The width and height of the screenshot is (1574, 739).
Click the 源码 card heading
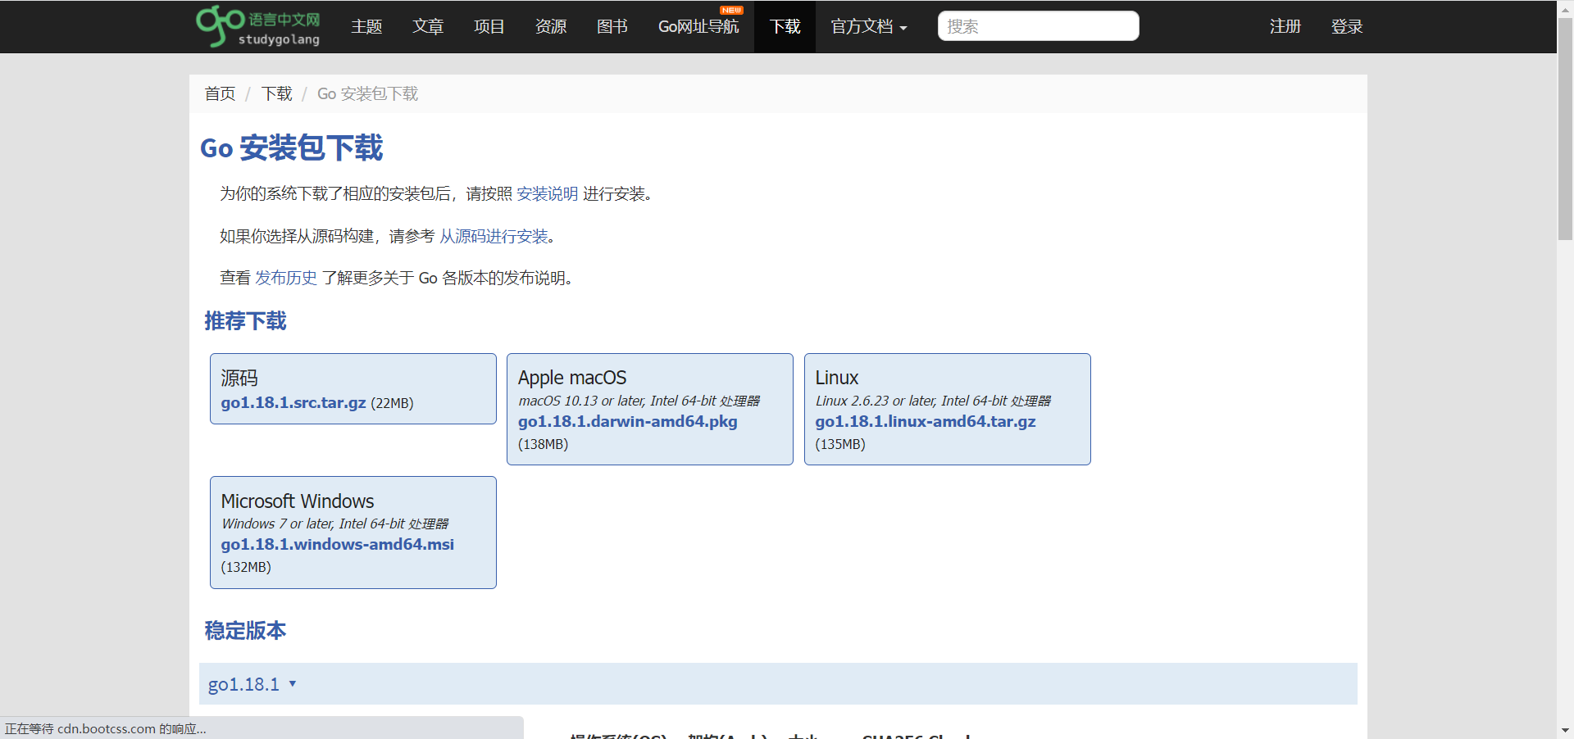pyautogui.click(x=239, y=378)
